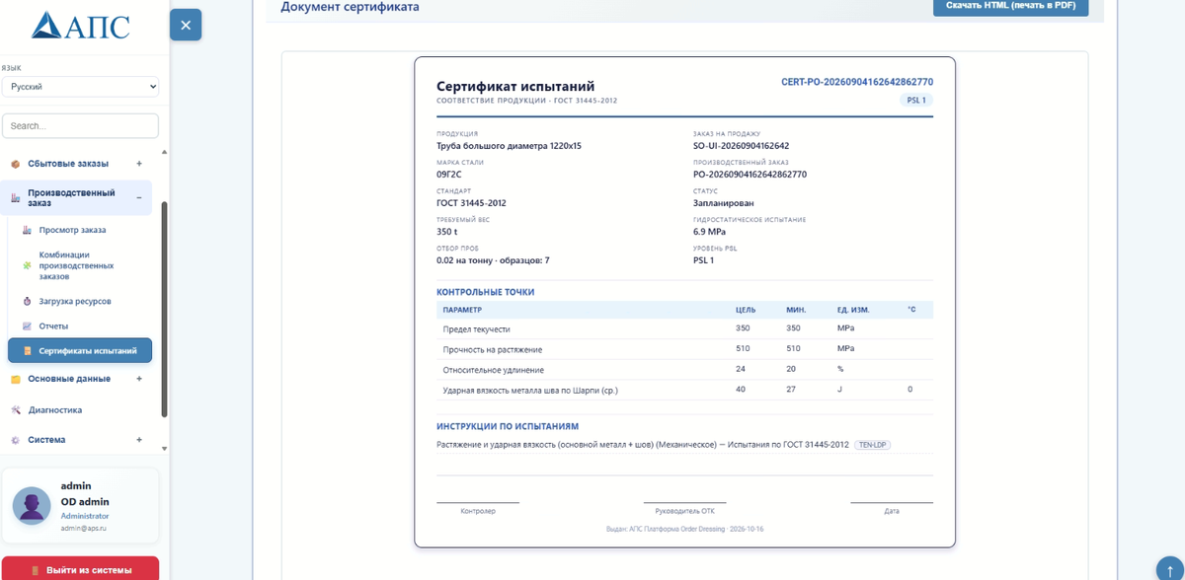Click the Прочность на растяжение row
Screen dimensions: 1185x580
(684, 349)
